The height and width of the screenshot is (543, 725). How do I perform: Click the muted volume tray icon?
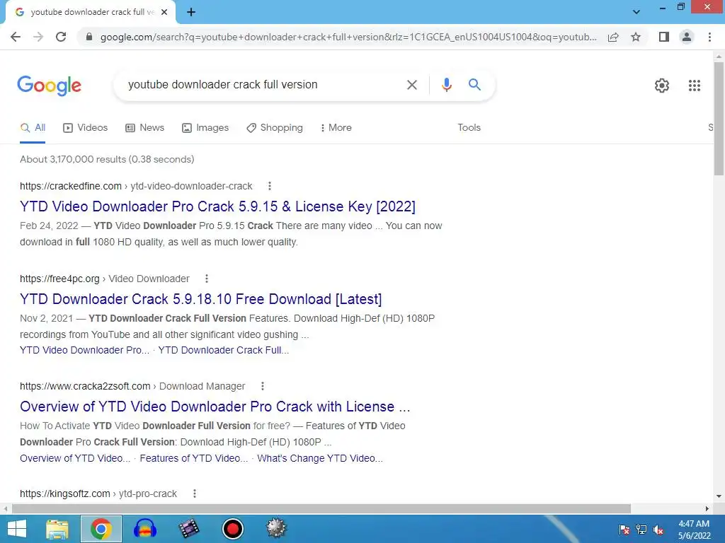(x=658, y=530)
